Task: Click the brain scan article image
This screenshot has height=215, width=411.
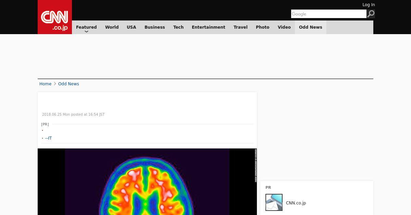Action: click(147, 182)
